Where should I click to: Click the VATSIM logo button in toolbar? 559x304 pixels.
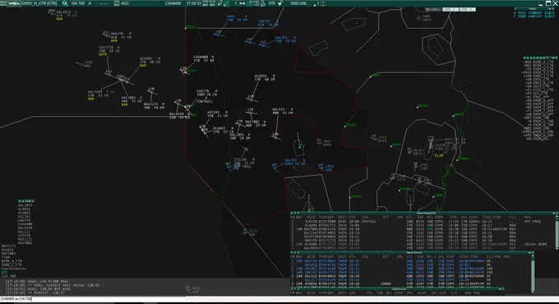[14, 3]
